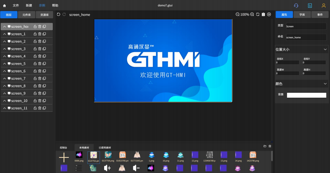Add new asset with the plus icon

(64, 157)
